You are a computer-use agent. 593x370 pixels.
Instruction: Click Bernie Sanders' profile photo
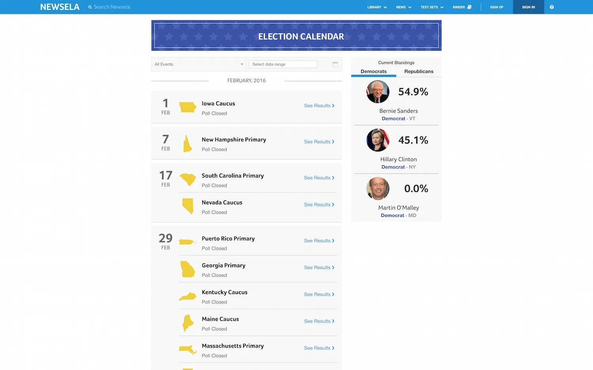(378, 92)
